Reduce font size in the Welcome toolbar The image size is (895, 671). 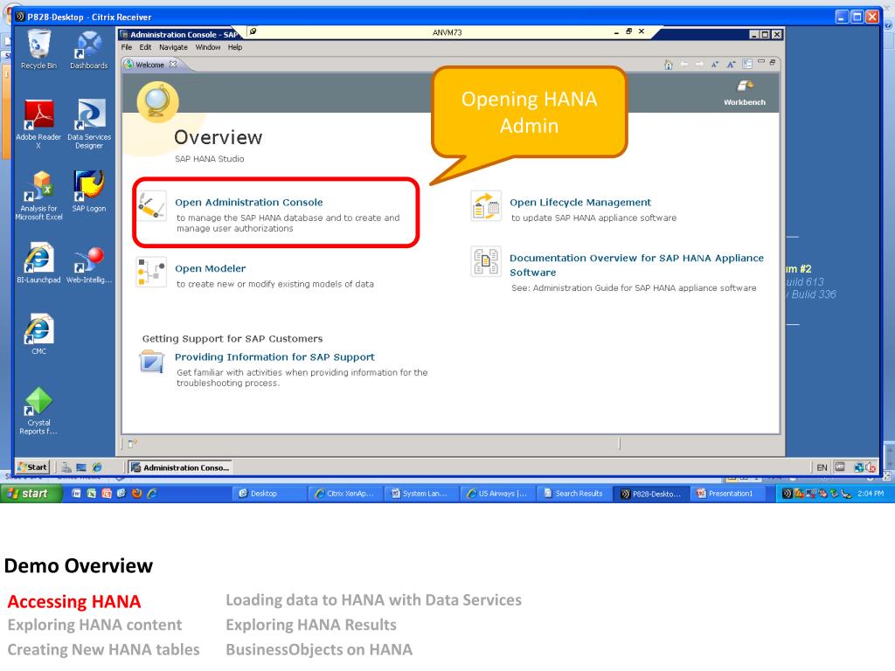pos(715,65)
